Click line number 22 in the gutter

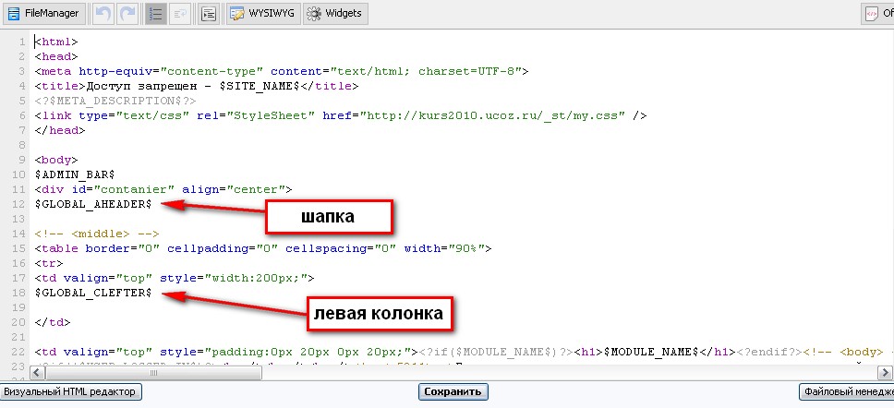pyautogui.click(x=18, y=353)
